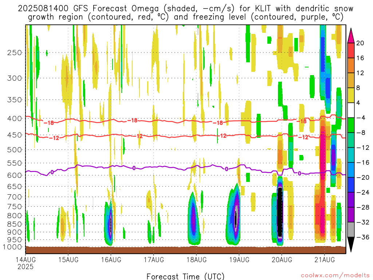Click the coolwx.com/modelts link text
The width and height of the screenshot is (373, 280).
click(x=335, y=276)
